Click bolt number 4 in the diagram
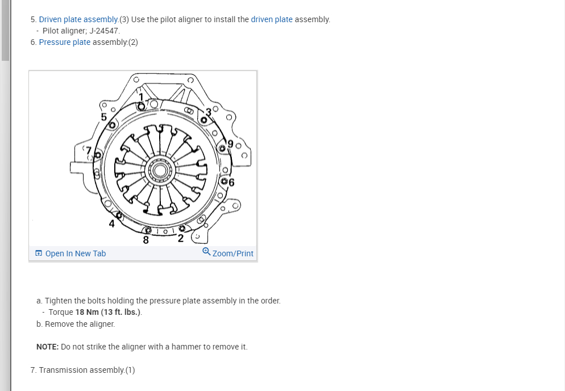 pos(119,216)
